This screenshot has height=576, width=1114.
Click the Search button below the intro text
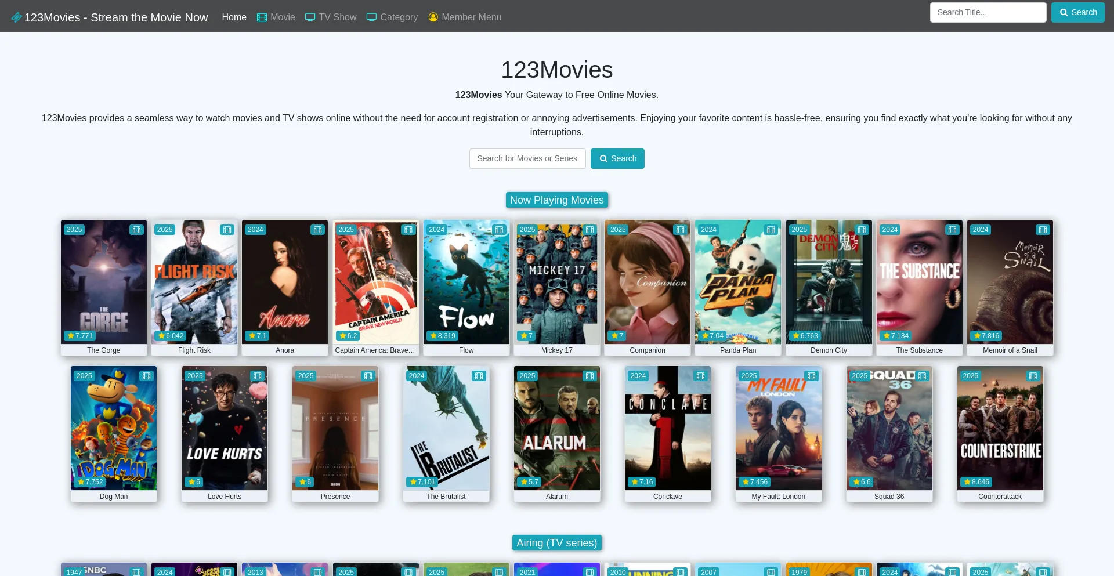tap(617, 158)
